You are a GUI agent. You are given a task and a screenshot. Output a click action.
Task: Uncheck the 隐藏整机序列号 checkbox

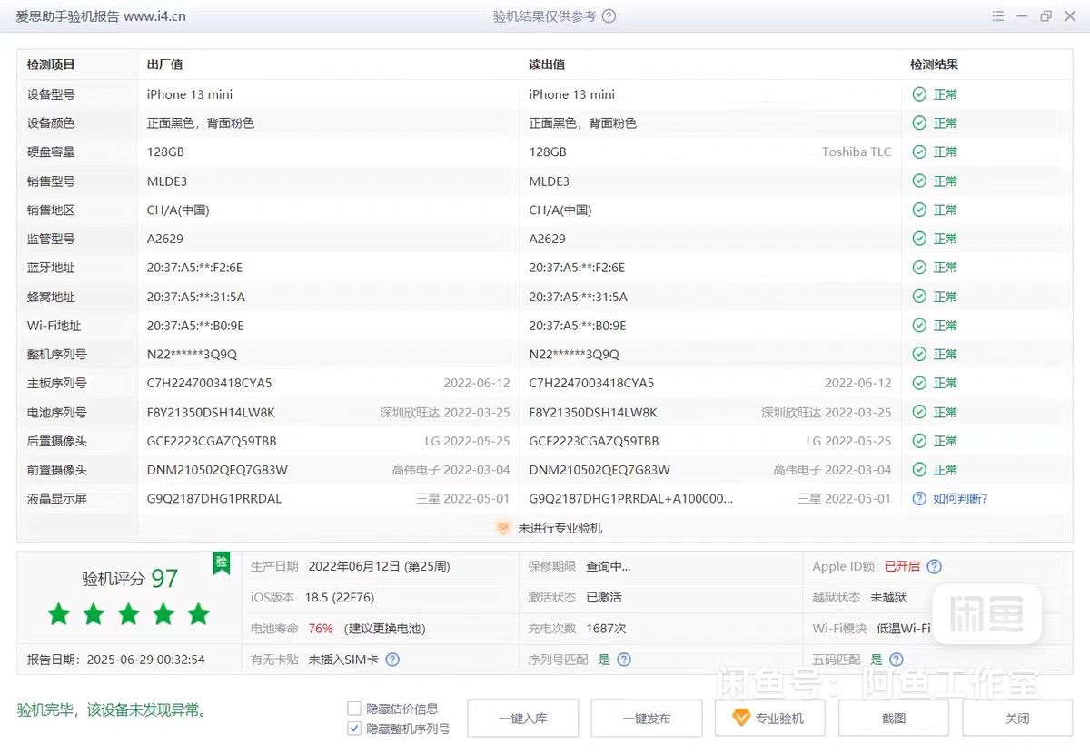point(354,729)
